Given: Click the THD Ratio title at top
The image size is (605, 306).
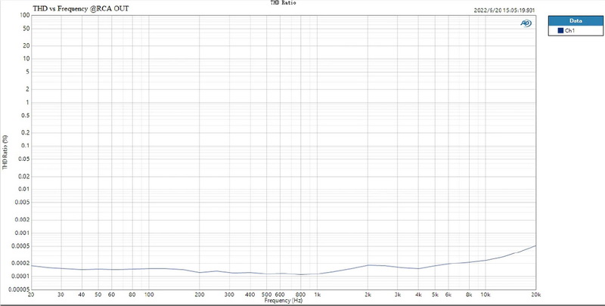Looking at the screenshot, I should coord(284,3).
